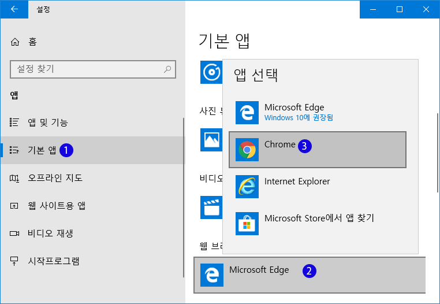The height and width of the screenshot is (304, 440).
Task: Open 오프라인 지도 settings page
Action: click(x=92, y=178)
